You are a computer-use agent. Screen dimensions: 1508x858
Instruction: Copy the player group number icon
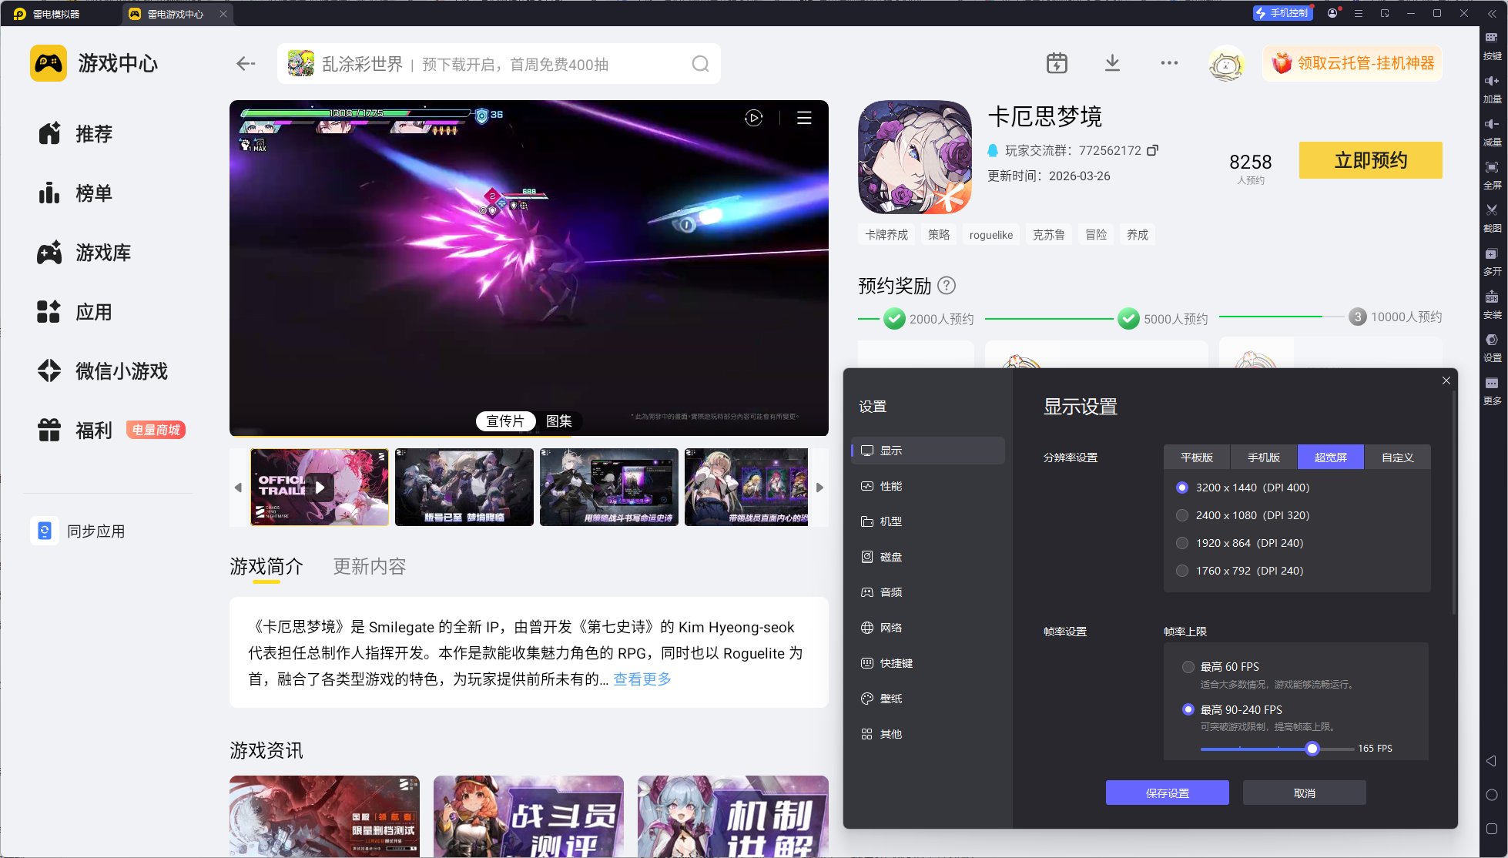click(1152, 150)
